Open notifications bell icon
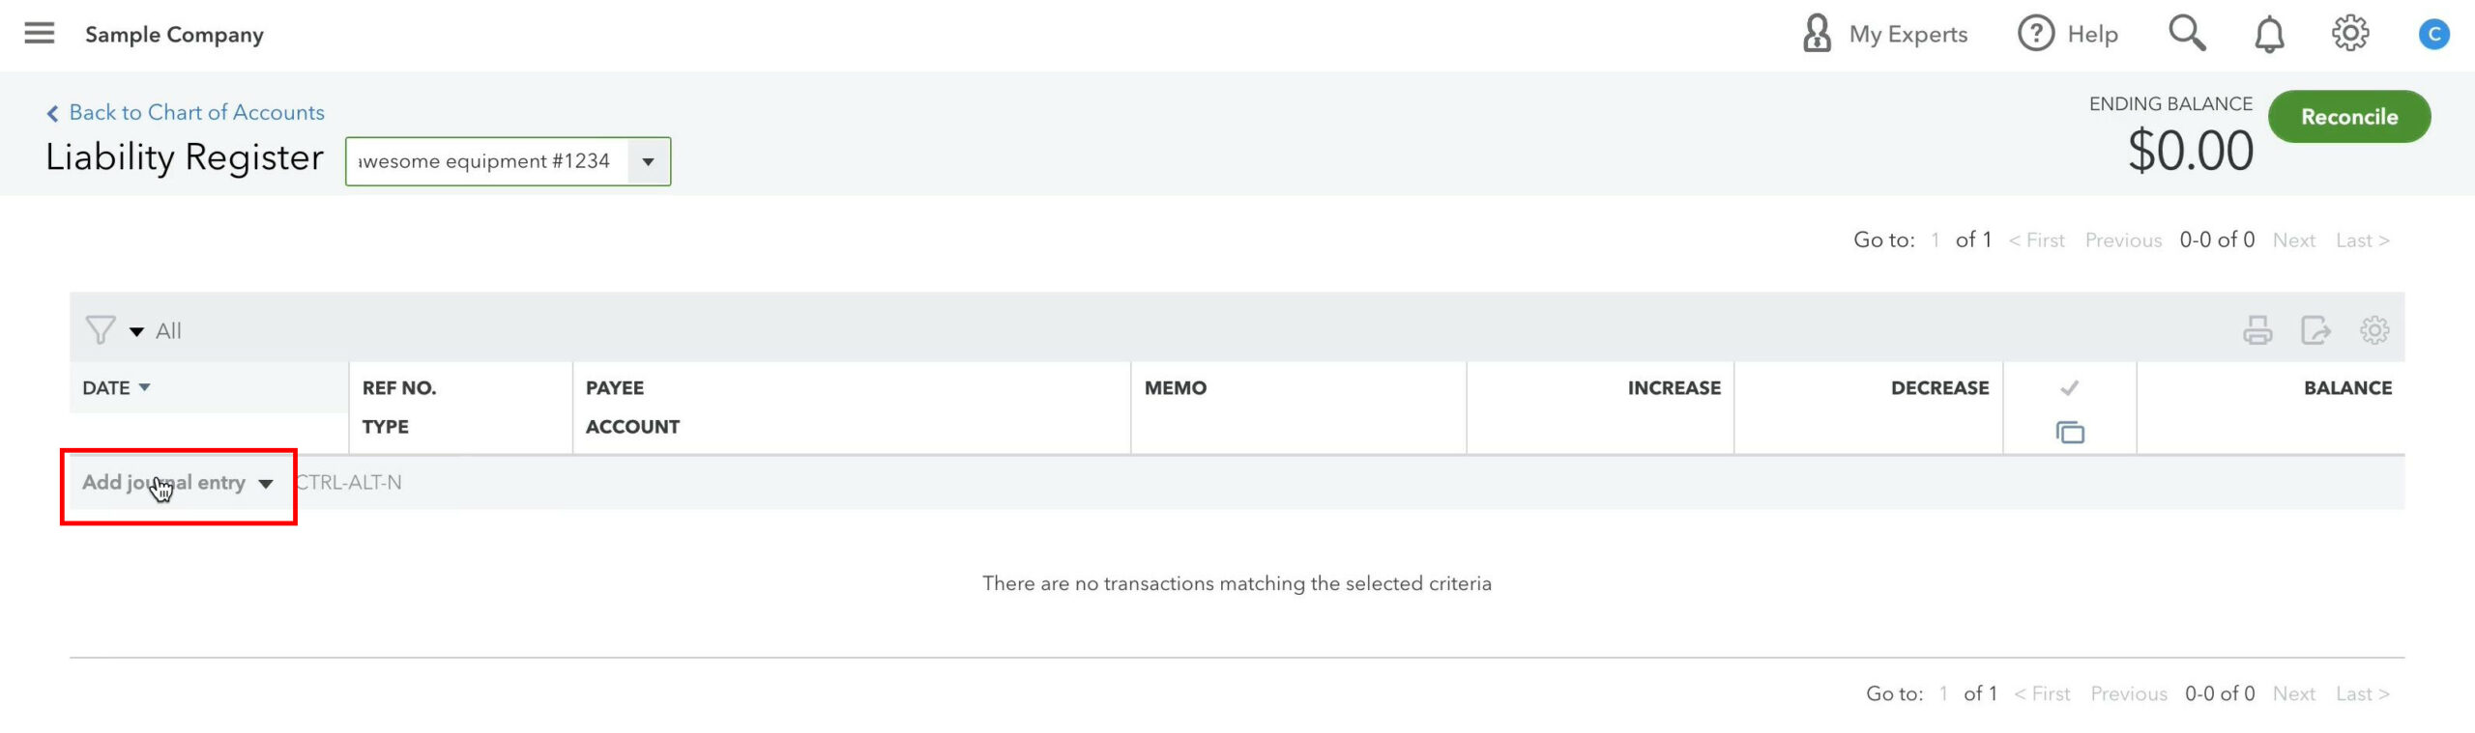 [2269, 35]
